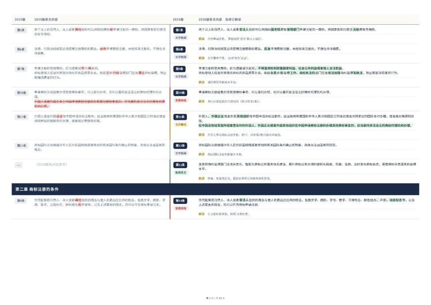The width and height of the screenshot is (431, 305).
Task: Click the struck-through red text in the 第18条 row
Action: pyautogui.click(x=99, y=104)
